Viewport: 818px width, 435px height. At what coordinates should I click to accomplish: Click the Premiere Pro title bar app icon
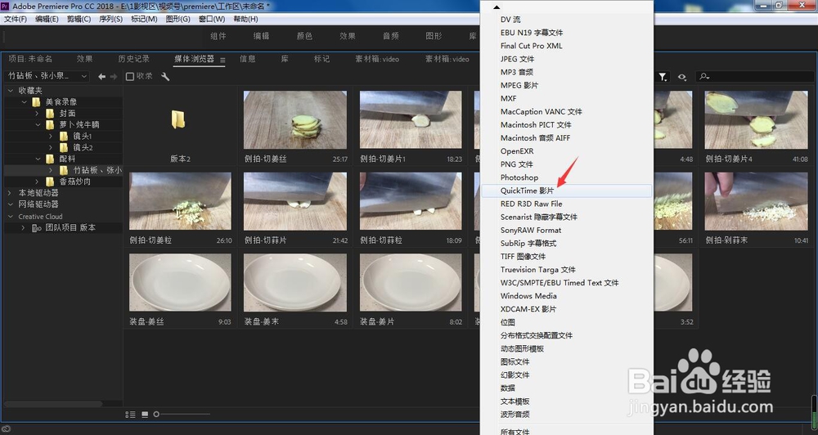pos(5,6)
